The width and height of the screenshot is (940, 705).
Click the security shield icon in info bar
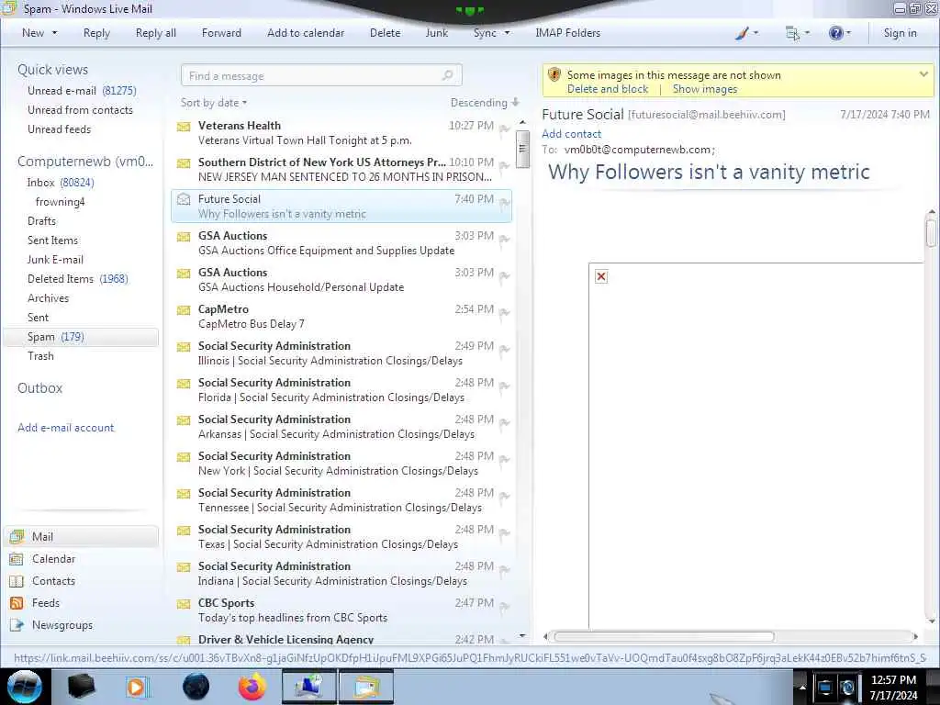click(554, 75)
